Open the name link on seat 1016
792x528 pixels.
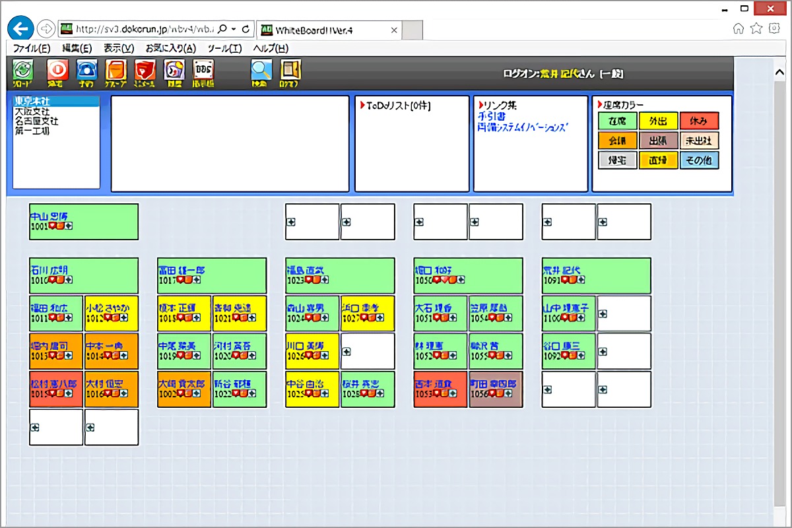(105, 384)
